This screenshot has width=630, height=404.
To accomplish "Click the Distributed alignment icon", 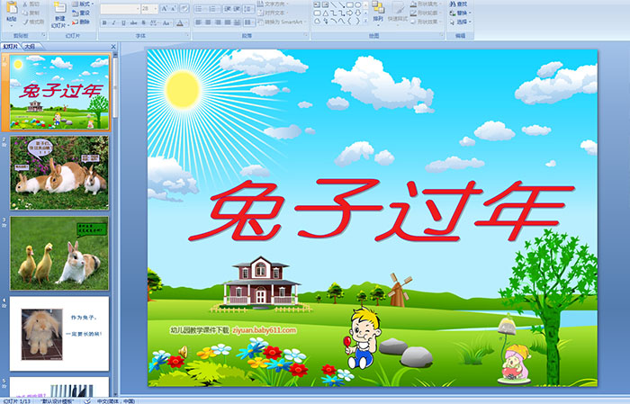I will click(237, 22).
